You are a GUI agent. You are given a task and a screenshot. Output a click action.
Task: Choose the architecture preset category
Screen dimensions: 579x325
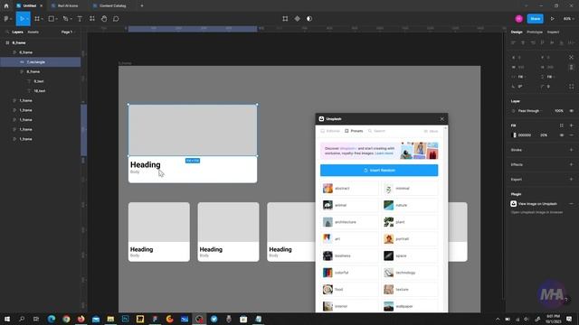coord(349,222)
